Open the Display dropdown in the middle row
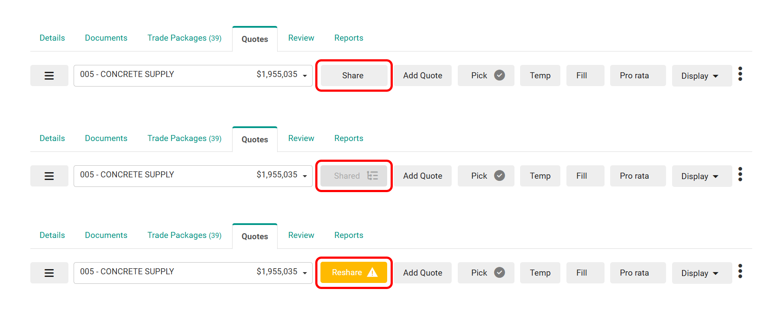773x318 pixels. pos(701,176)
